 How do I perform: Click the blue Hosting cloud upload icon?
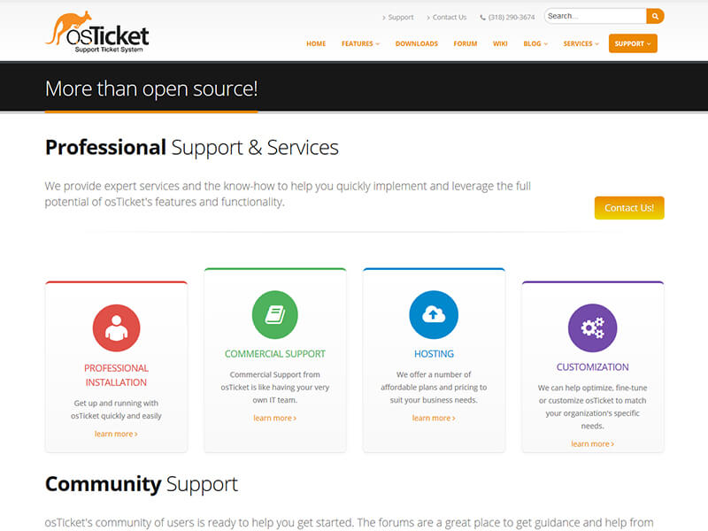click(x=434, y=315)
